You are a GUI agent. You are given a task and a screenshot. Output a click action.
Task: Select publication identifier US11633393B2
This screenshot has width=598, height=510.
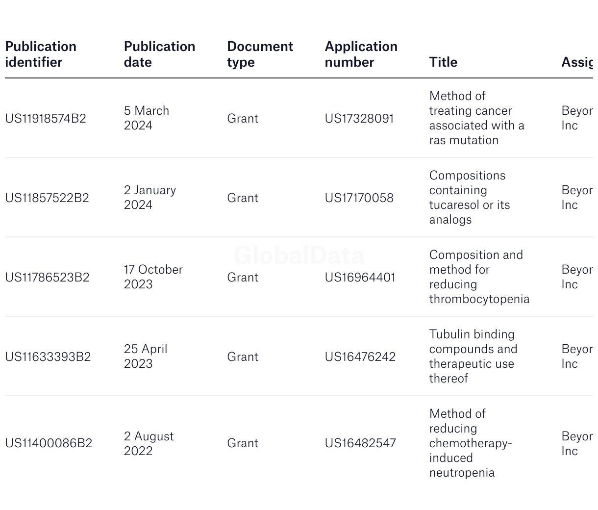[48, 357]
